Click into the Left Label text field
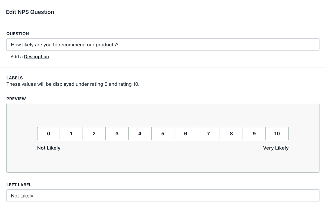 tap(163, 196)
